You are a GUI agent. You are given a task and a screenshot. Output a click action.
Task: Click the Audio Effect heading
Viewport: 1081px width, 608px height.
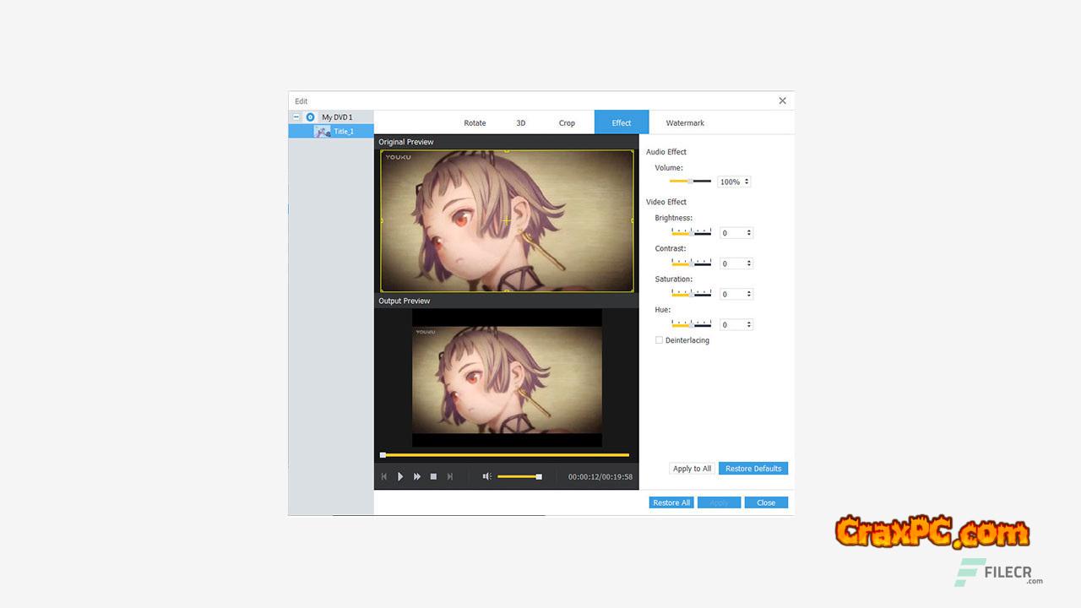pyautogui.click(x=666, y=152)
